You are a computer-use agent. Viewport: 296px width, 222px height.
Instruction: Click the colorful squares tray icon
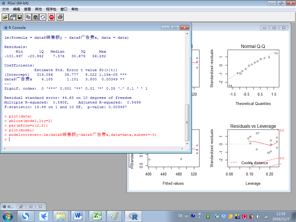[x=238, y=216]
